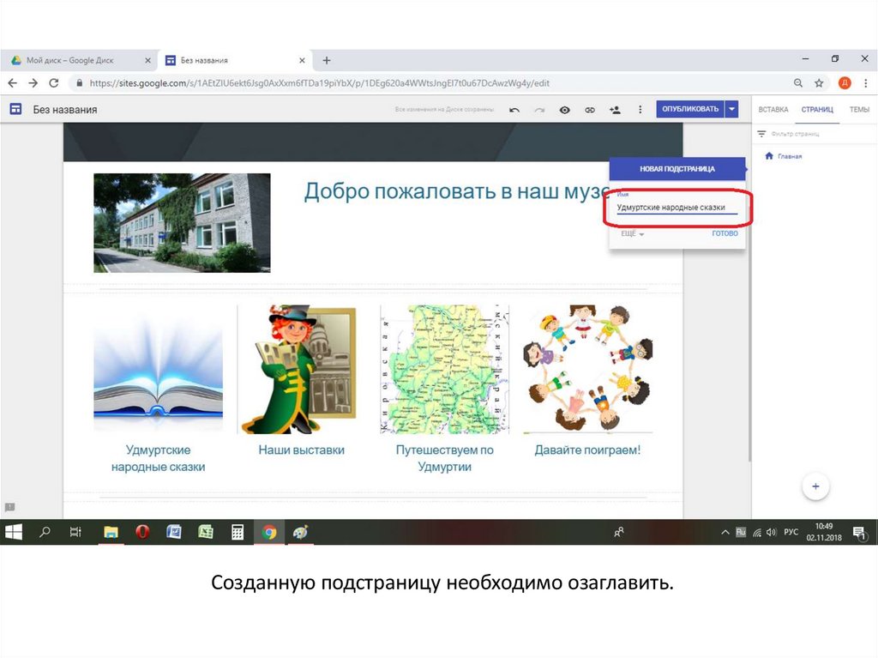
Task: Expand the publish options dropdown arrow
Action: point(731,109)
